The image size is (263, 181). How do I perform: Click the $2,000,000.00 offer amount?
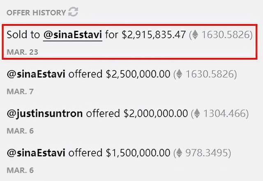click(x=156, y=113)
